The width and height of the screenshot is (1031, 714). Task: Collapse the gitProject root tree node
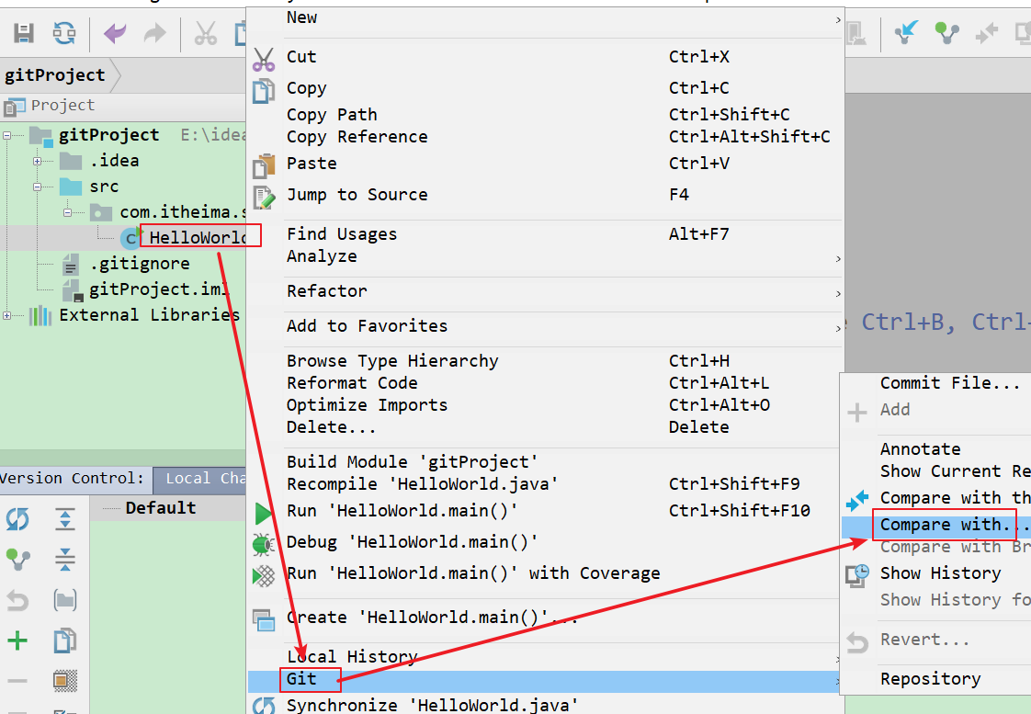click(7, 136)
